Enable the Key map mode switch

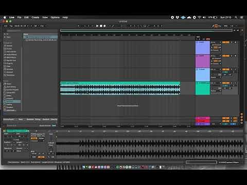[220, 26]
